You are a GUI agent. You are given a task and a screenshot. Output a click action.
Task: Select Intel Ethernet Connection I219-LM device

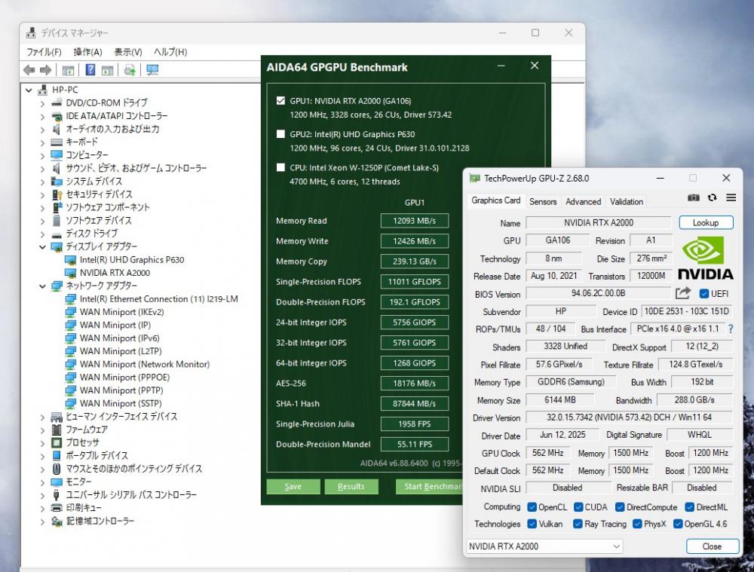click(x=158, y=299)
